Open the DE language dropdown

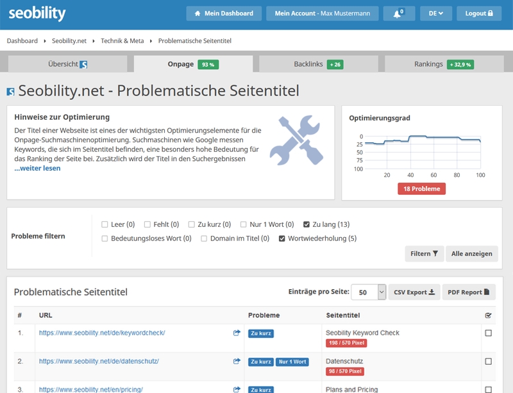(436, 13)
